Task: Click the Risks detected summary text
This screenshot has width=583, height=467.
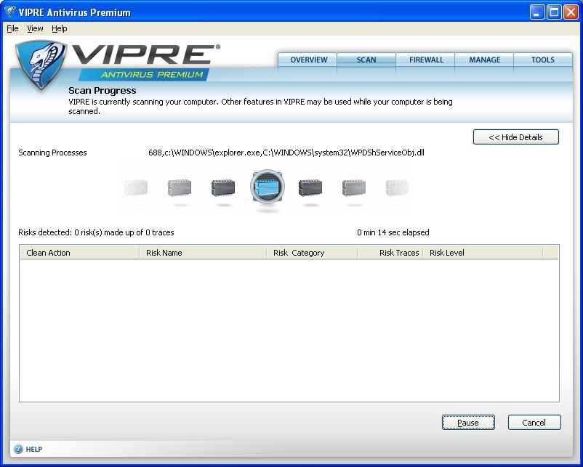Action: point(96,232)
